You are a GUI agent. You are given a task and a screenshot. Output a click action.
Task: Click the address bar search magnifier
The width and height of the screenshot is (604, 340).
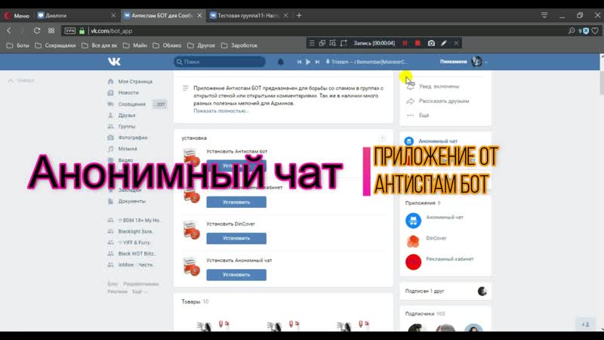[x=572, y=31]
